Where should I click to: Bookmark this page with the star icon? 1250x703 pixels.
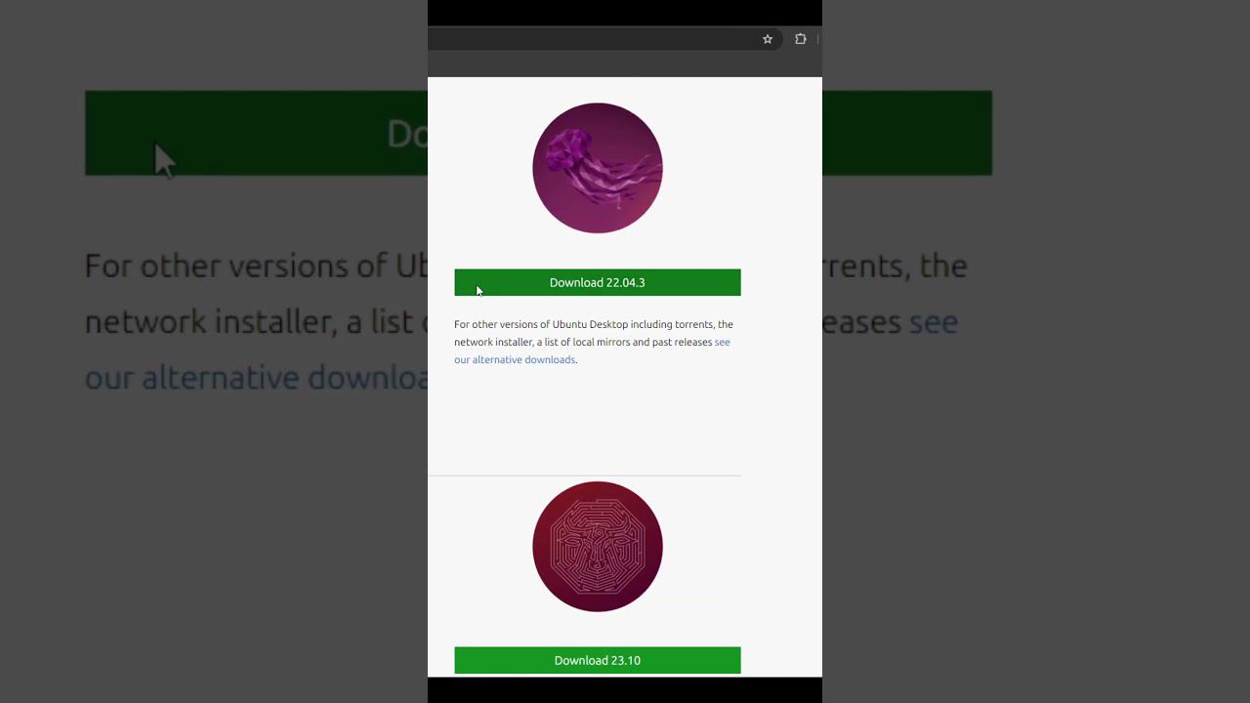point(768,39)
